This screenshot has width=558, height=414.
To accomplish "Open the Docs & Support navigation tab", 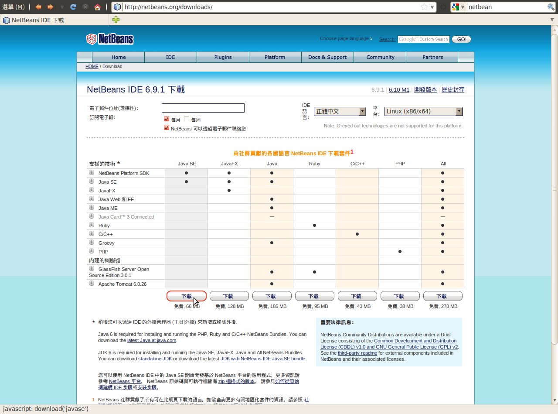I will click(x=327, y=57).
